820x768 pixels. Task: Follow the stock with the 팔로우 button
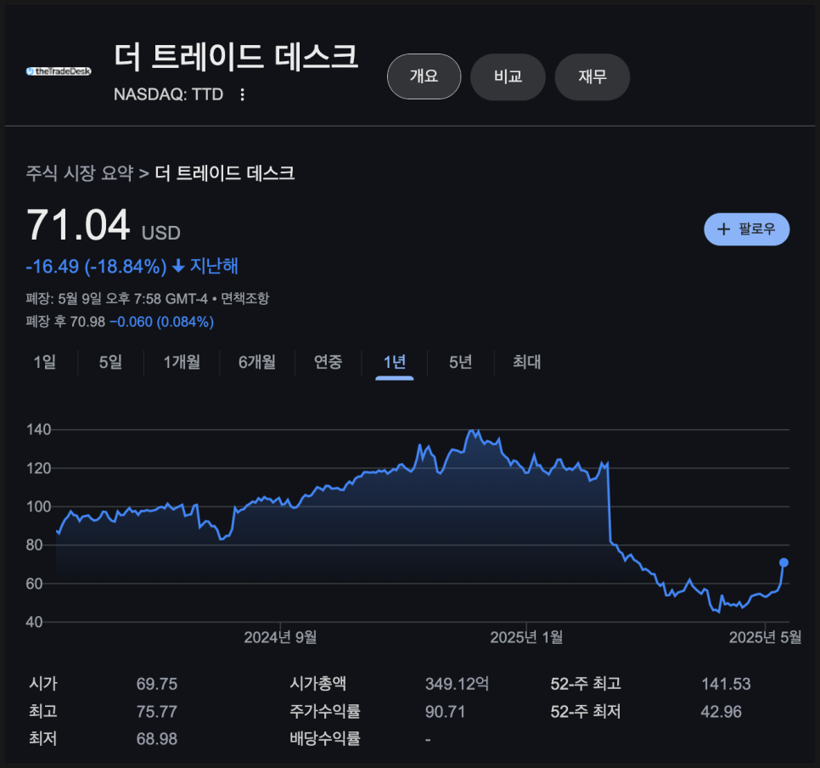tap(746, 229)
